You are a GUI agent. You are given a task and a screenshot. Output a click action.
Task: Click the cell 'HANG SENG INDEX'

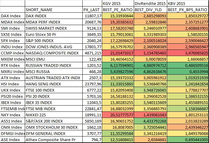pyautogui.click(x=54, y=84)
